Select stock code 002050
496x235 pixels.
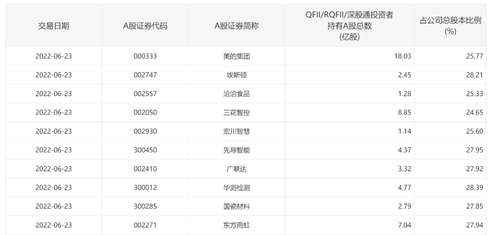pyautogui.click(x=145, y=113)
